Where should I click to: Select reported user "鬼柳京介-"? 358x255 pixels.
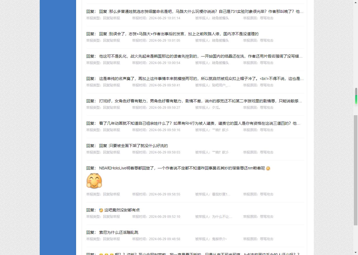(x=219, y=239)
